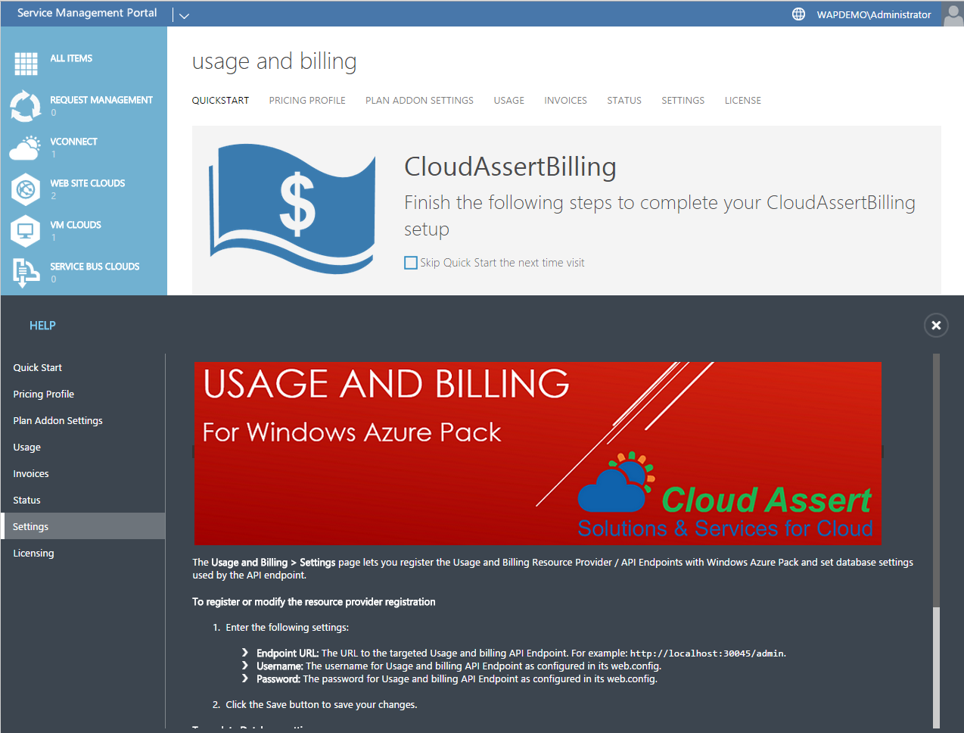Click the globe language icon in header
This screenshot has height=733, width=964.
(798, 14)
